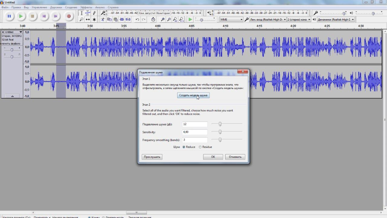Click the Создать модель шума button

point(193,95)
